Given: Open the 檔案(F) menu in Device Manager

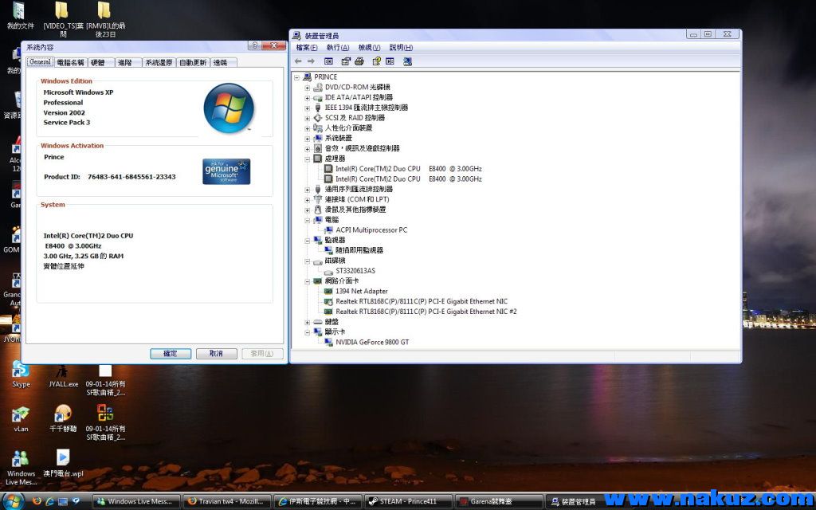Looking at the screenshot, I should 307,48.
